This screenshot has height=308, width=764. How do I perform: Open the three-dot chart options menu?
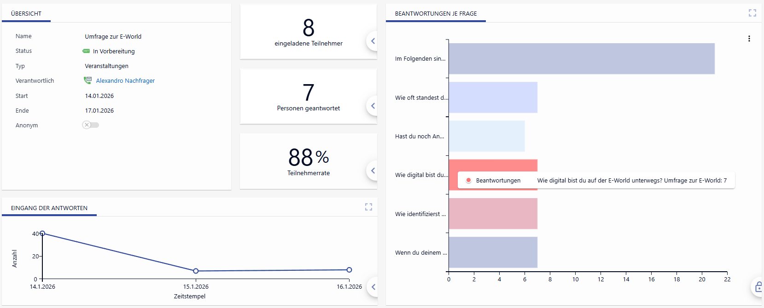(749, 39)
